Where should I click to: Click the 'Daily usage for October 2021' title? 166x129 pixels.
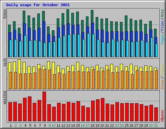tap(38, 5)
